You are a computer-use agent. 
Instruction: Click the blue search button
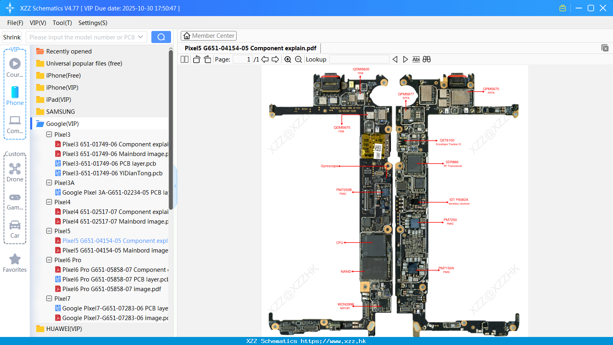161,37
